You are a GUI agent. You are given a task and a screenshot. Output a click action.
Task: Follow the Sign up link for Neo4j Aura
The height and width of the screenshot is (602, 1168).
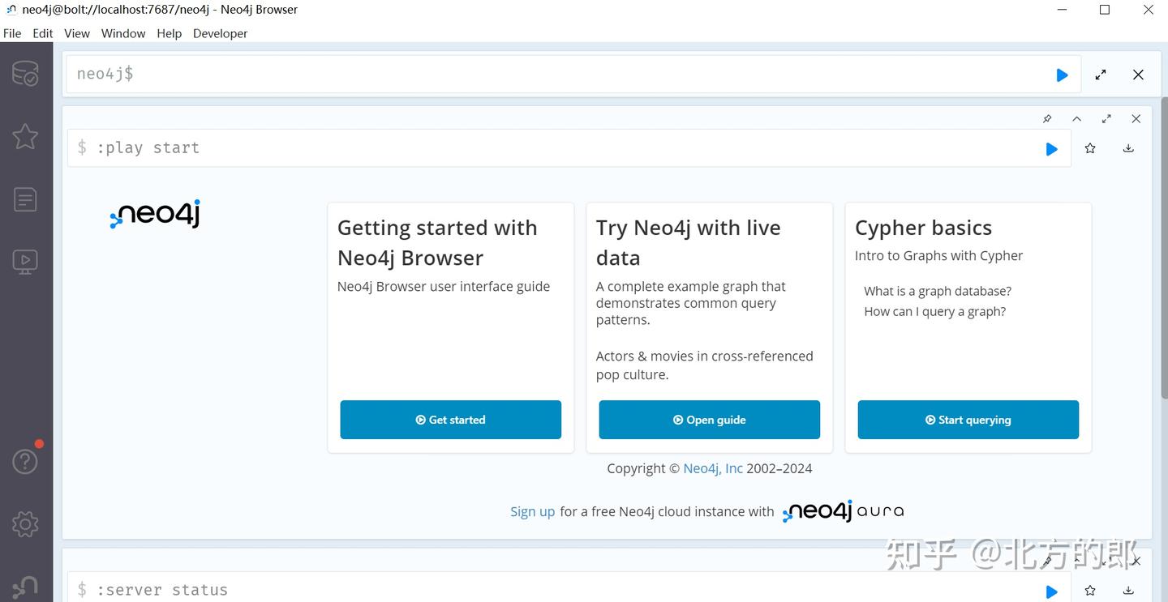[x=532, y=511]
